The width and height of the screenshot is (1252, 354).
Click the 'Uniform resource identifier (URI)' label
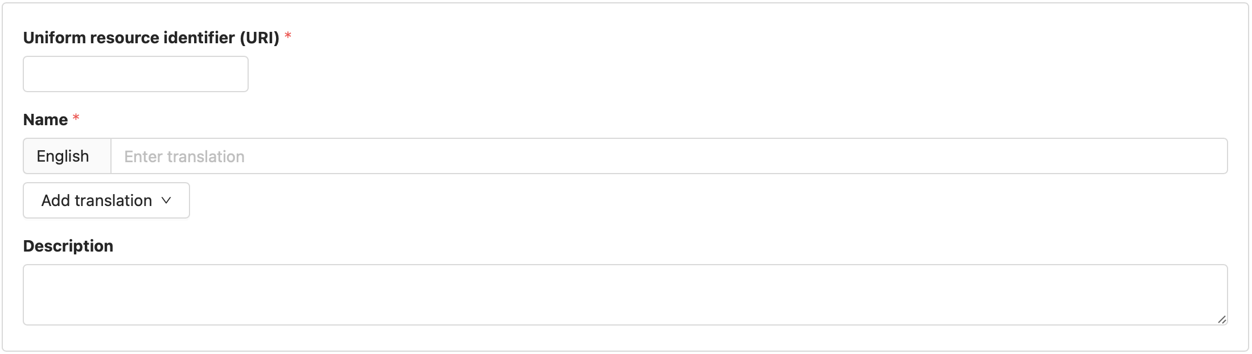coord(151,38)
